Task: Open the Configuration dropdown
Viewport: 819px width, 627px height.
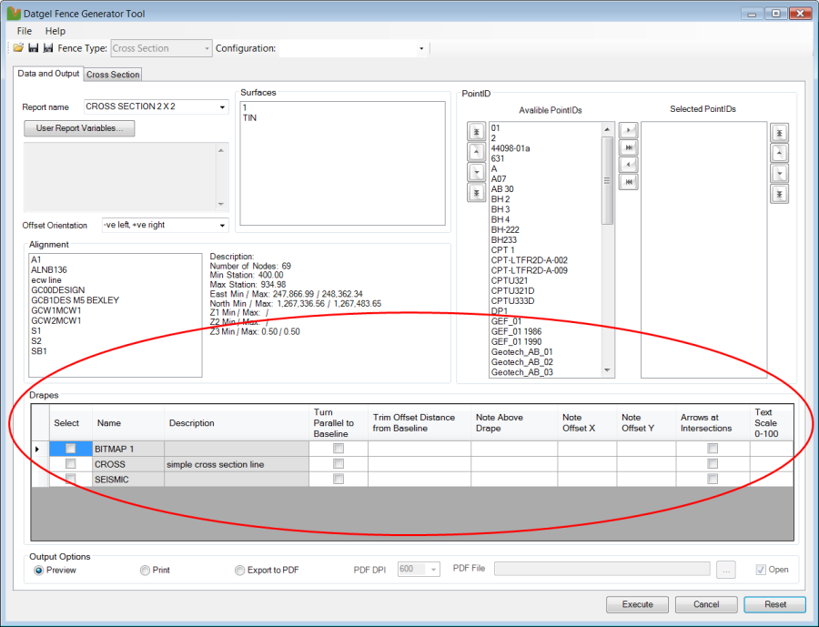Action: click(421, 48)
